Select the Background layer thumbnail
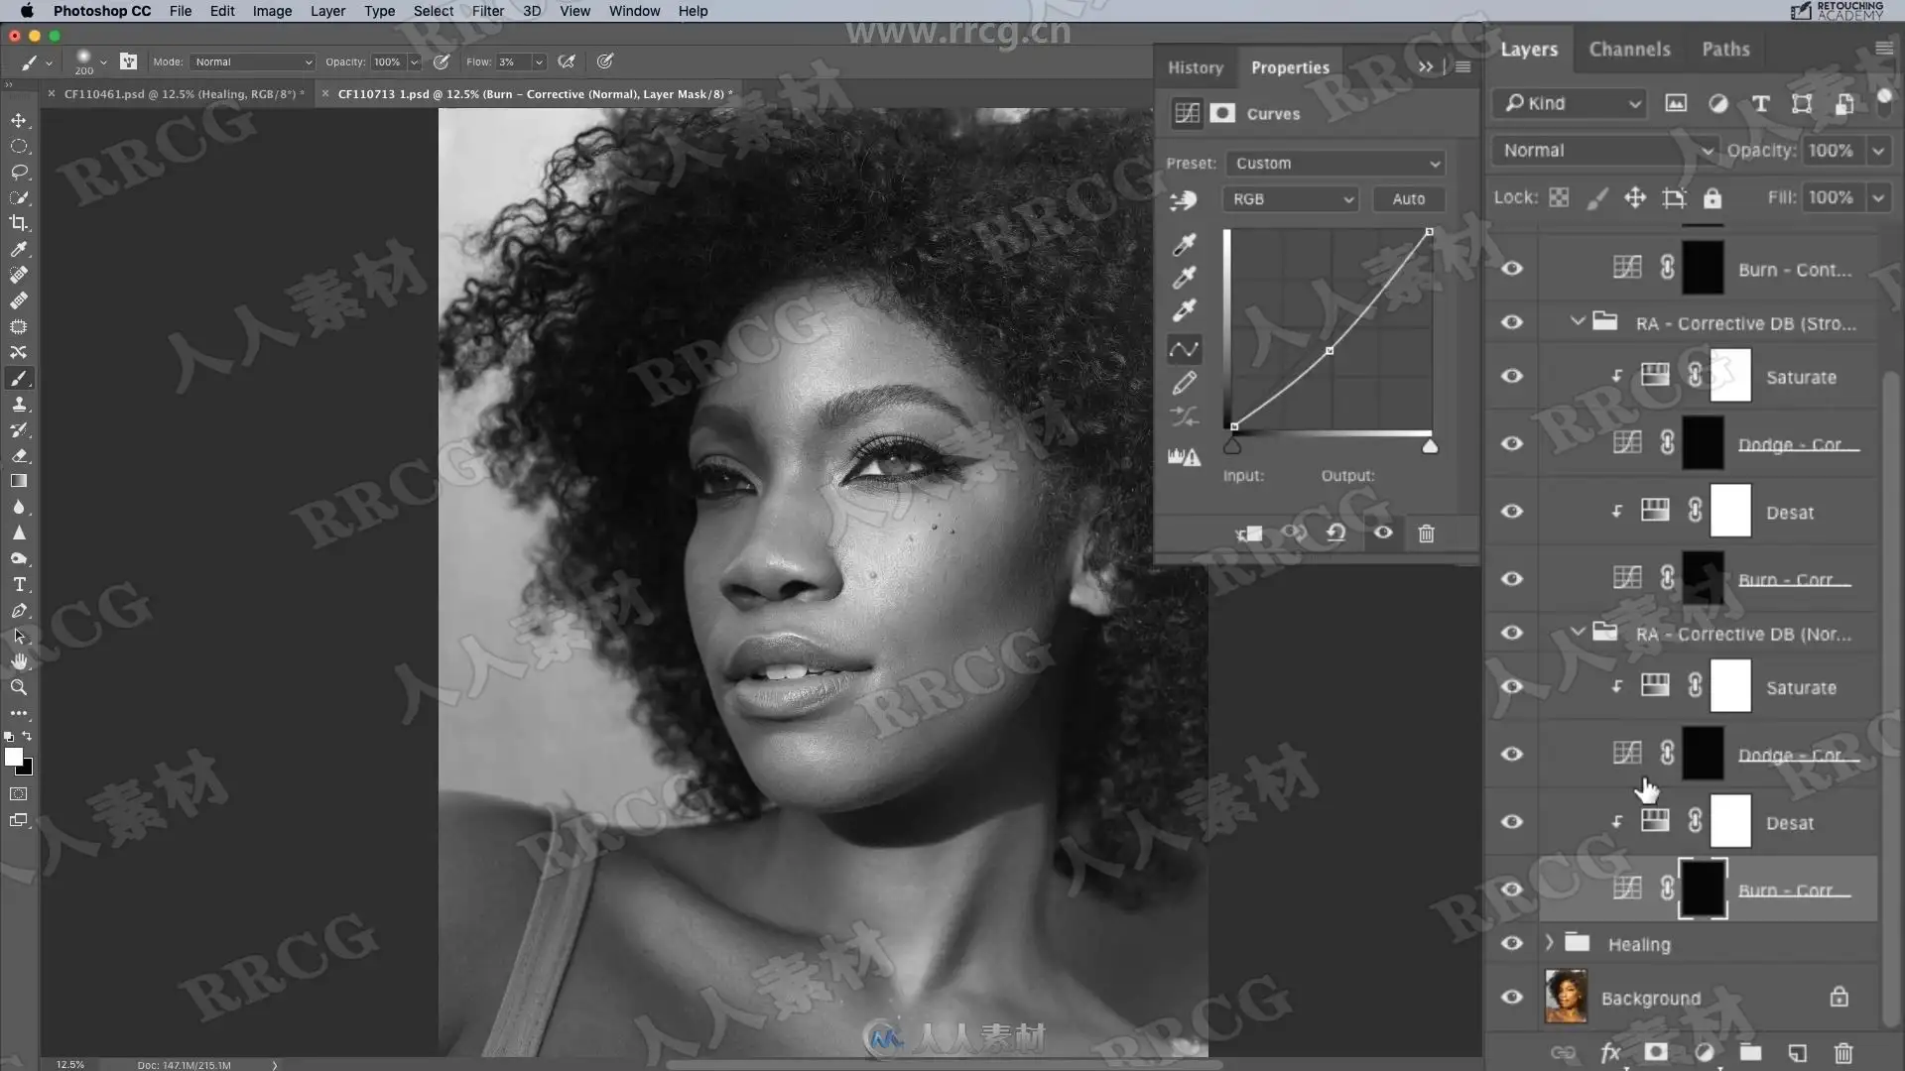 coord(1566,997)
